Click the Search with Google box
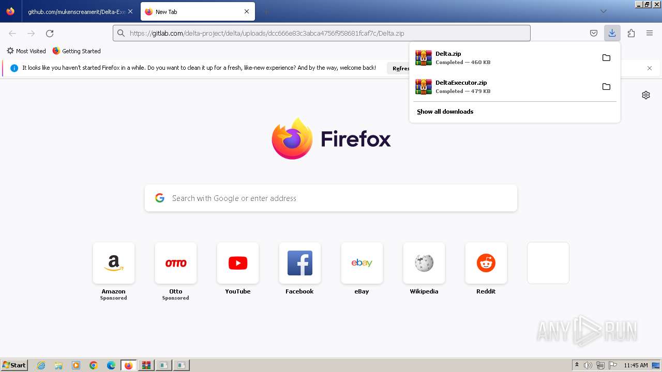 tap(331, 198)
